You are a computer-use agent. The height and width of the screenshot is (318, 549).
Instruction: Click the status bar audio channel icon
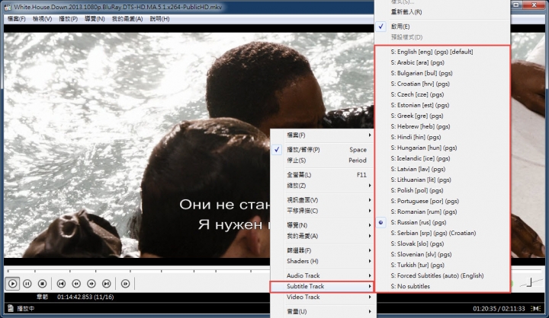tap(536, 308)
